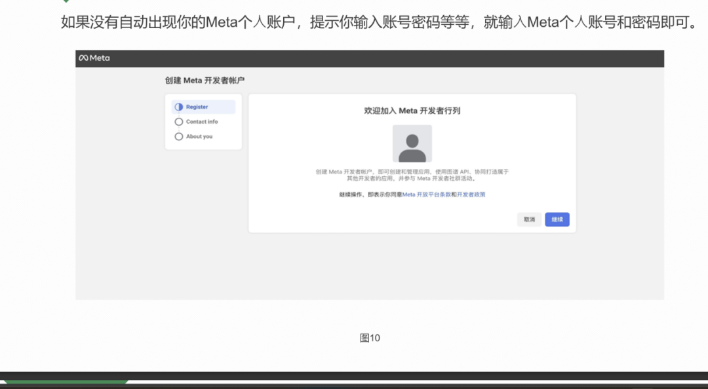Click the 继续操作,即表示你同意 agreement text
This screenshot has width=708, height=389.
click(x=370, y=194)
